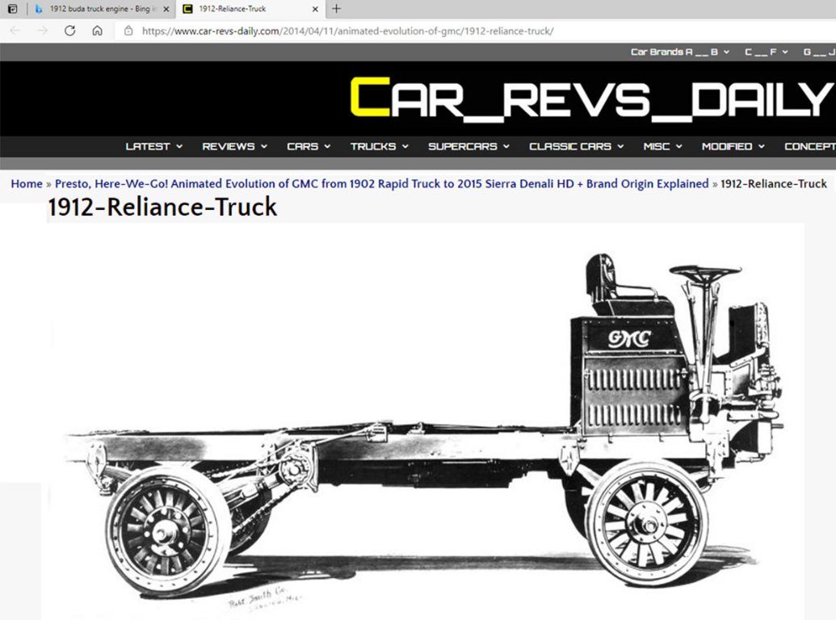Viewport: 836px width, 620px height.
Task: Open the SUPERCARS navigation menu
Action: [468, 146]
